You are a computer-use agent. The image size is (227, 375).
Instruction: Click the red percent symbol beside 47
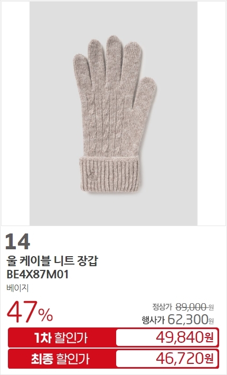(45, 315)
